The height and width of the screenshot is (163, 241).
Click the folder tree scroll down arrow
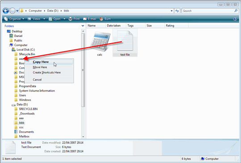(x=83, y=136)
